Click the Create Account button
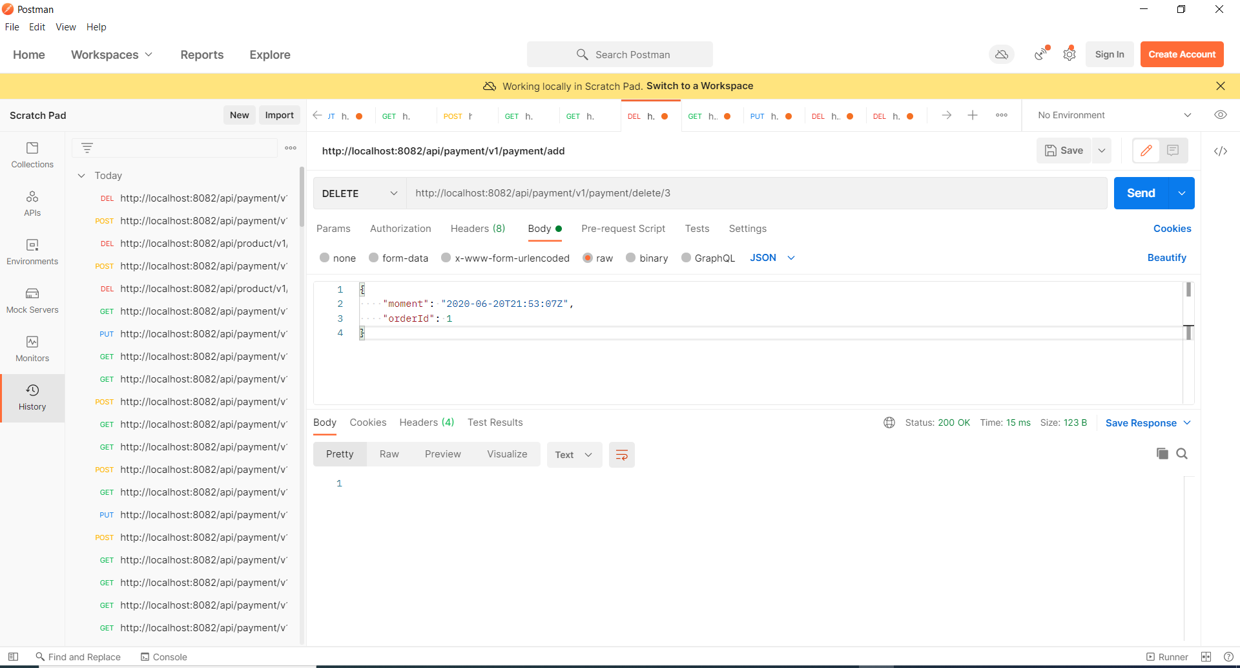This screenshot has height=668, width=1240. tap(1182, 54)
